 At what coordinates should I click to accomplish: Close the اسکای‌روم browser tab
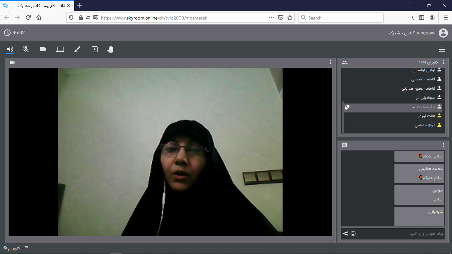[69, 6]
